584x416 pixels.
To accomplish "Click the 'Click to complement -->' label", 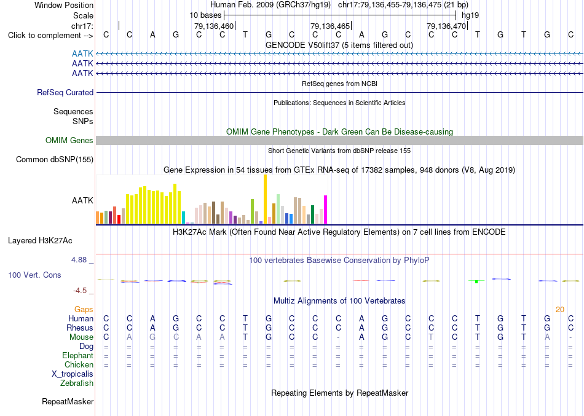I will (x=50, y=36).
